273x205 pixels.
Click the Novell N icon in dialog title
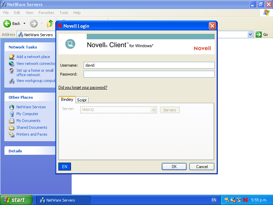tap(60, 26)
